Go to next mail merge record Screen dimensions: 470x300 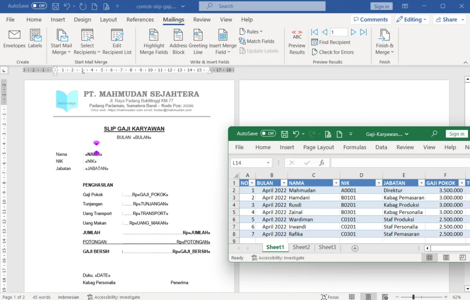pyautogui.click(x=353, y=32)
